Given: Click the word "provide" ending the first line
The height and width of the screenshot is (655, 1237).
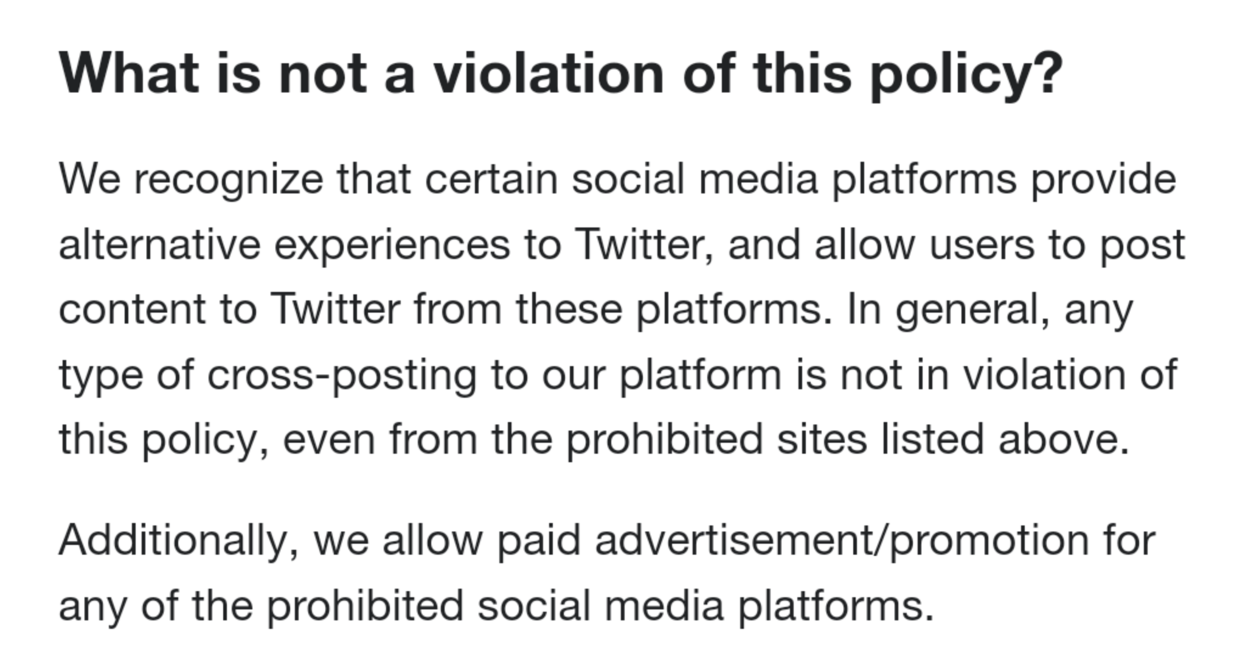Looking at the screenshot, I should click(1103, 181).
